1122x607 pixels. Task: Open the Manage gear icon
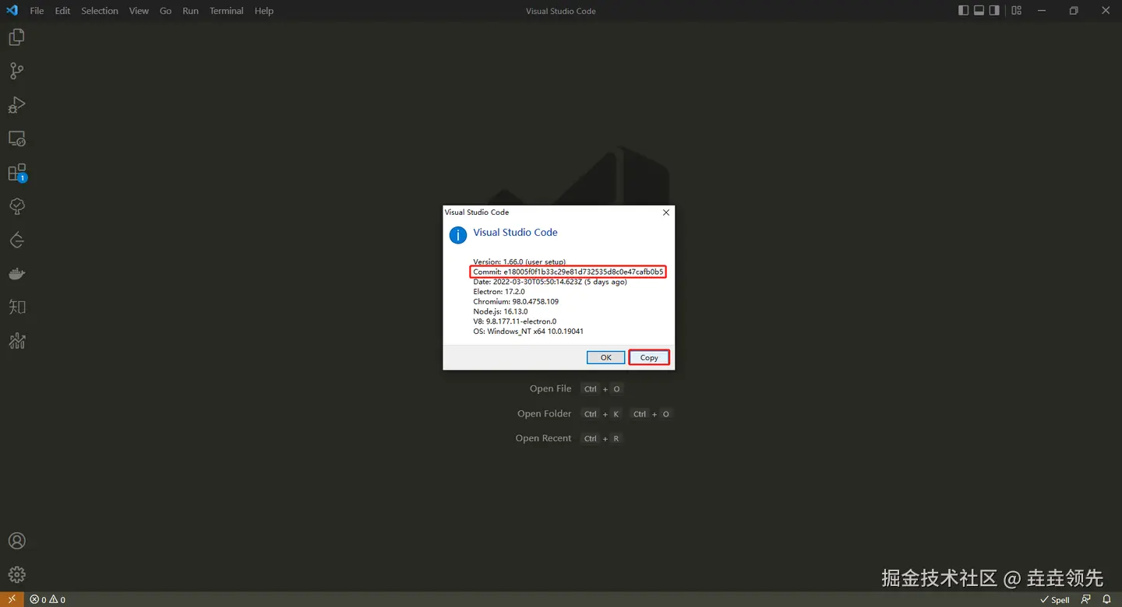(x=16, y=574)
